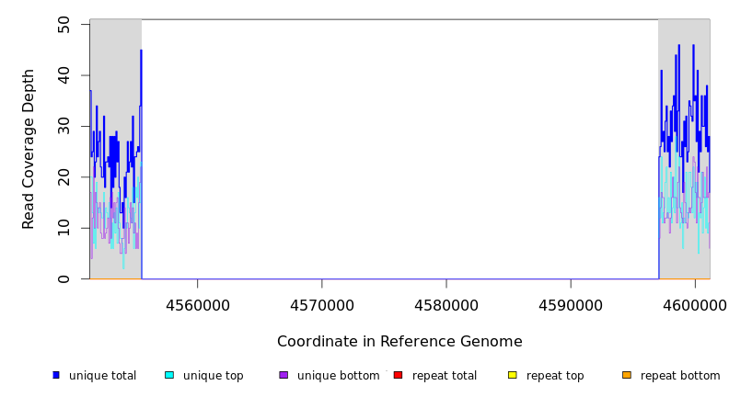Image resolution: width=729 pixels, height=397 pixels.
Task: Click the purple unique bottom legend swatch
Action: pos(283,375)
